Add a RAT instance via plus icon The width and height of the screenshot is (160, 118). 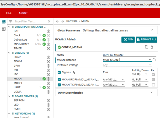click(x=48, y=31)
